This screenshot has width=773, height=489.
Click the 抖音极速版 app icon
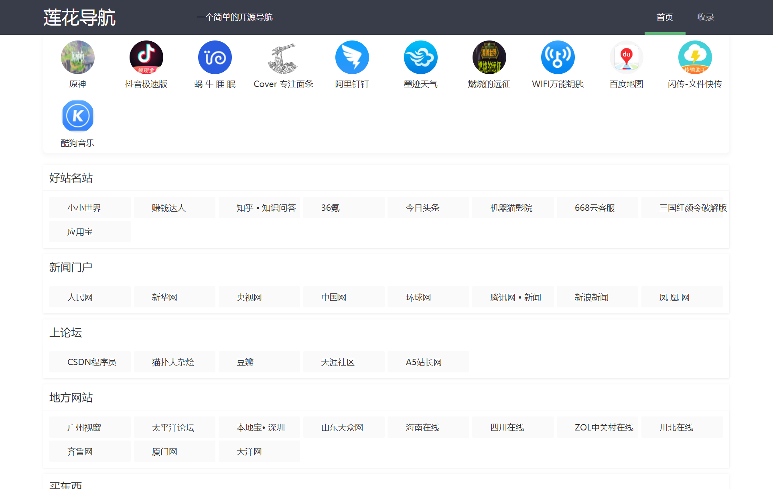(x=146, y=57)
